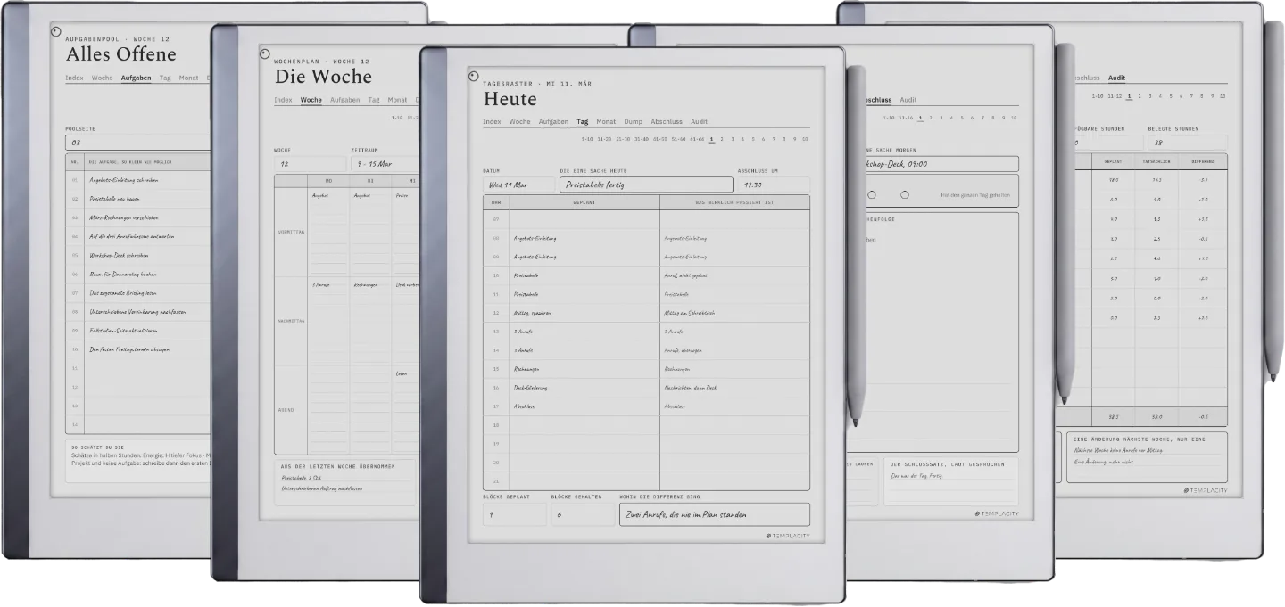Tap the Woche number field showing 12
The height and width of the screenshot is (607, 1285).
coord(310,164)
